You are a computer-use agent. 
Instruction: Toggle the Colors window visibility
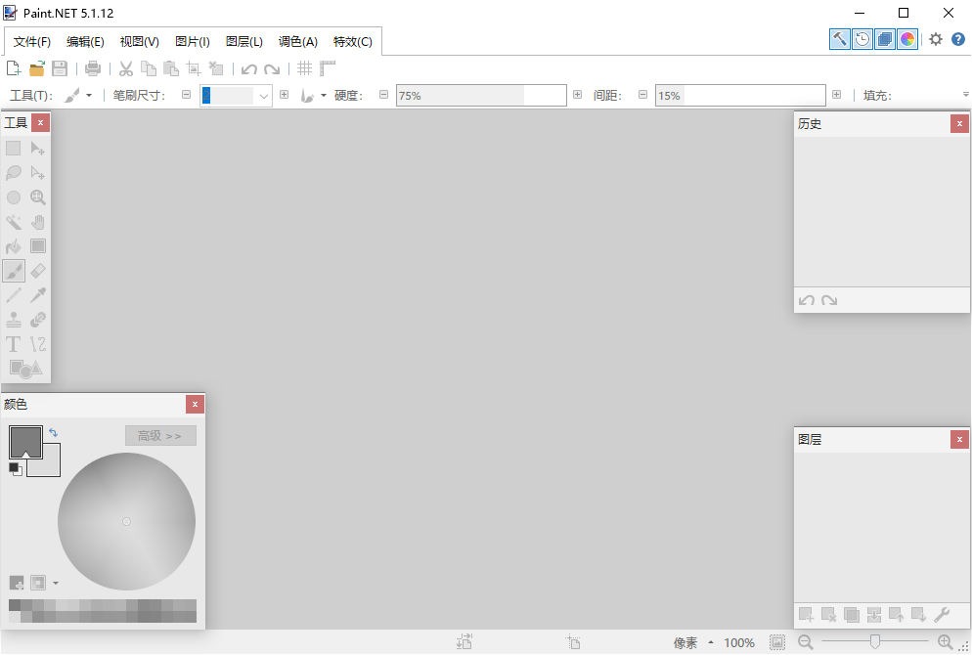point(906,39)
